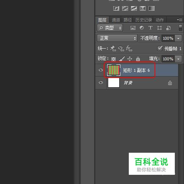Filter for adjustment layers
184x184 pixels.
[142, 28]
